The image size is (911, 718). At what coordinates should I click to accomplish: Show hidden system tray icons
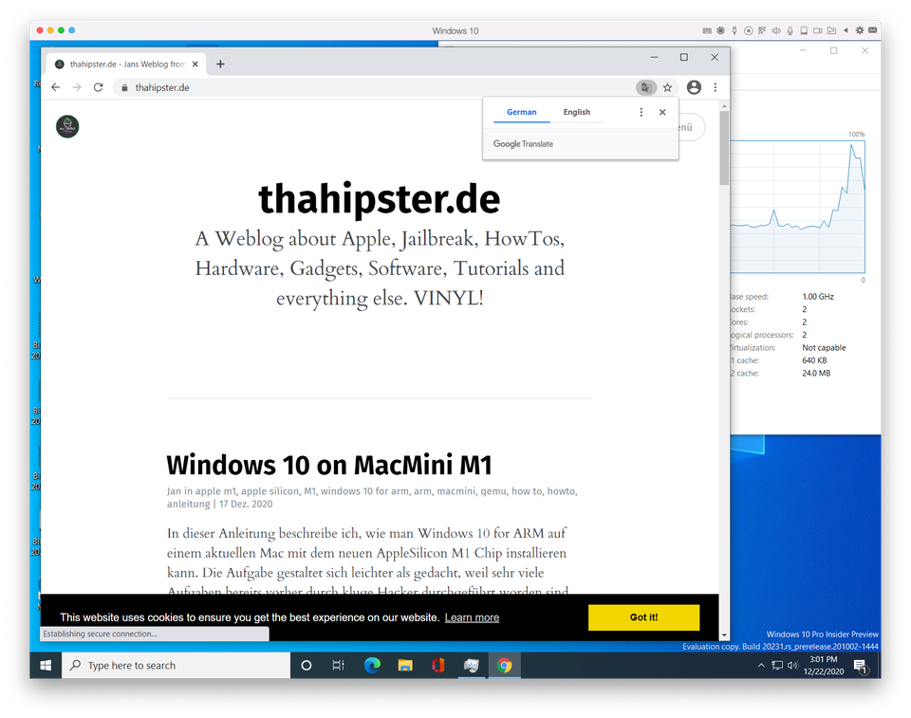(x=760, y=666)
